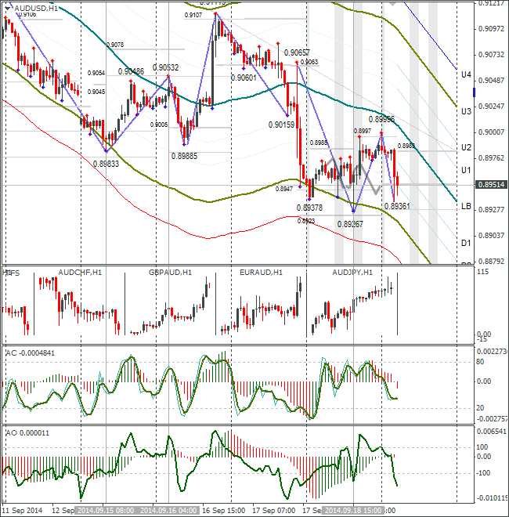Select the D1 channel level label
The image size is (509, 517).
pos(466,243)
